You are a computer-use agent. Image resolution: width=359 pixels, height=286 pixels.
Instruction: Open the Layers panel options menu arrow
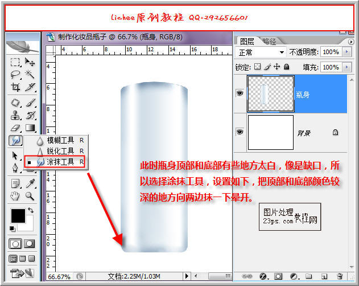[351, 42]
